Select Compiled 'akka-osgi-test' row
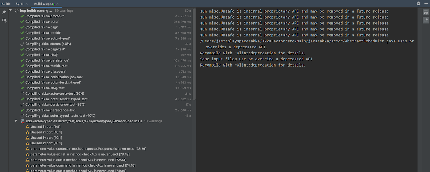The width and height of the screenshot is (430, 172). (100, 49)
